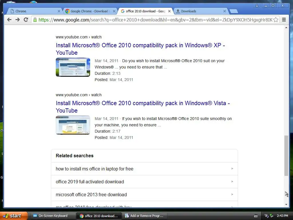Viewport: 293px width, 220px height.
Task: Click 'Duration: 2:17' text
Action: click(108, 131)
